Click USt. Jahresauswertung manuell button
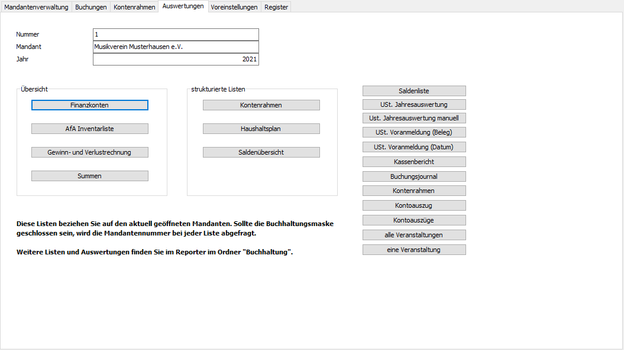624x350 pixels. point(414,118)
